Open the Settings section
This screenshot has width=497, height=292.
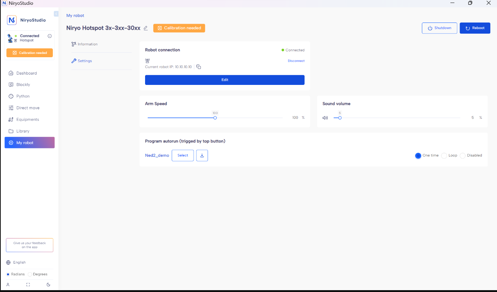[x=85, y=61]
